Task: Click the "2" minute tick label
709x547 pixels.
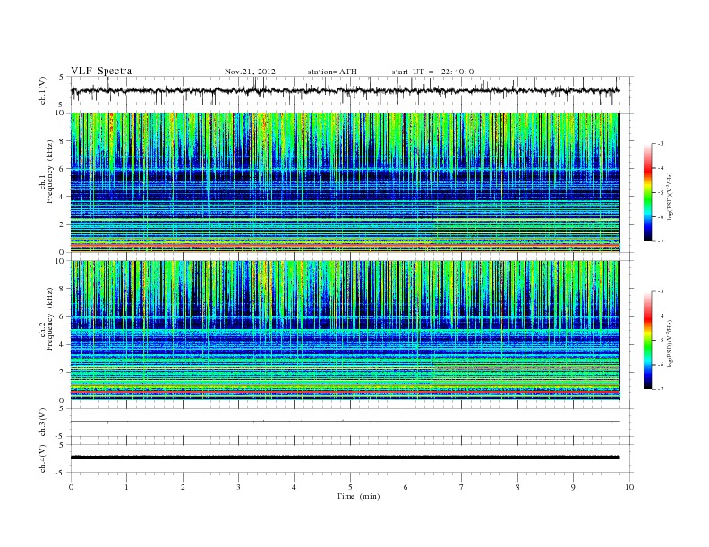Action: pyautogui.click(x=183, y=487)
